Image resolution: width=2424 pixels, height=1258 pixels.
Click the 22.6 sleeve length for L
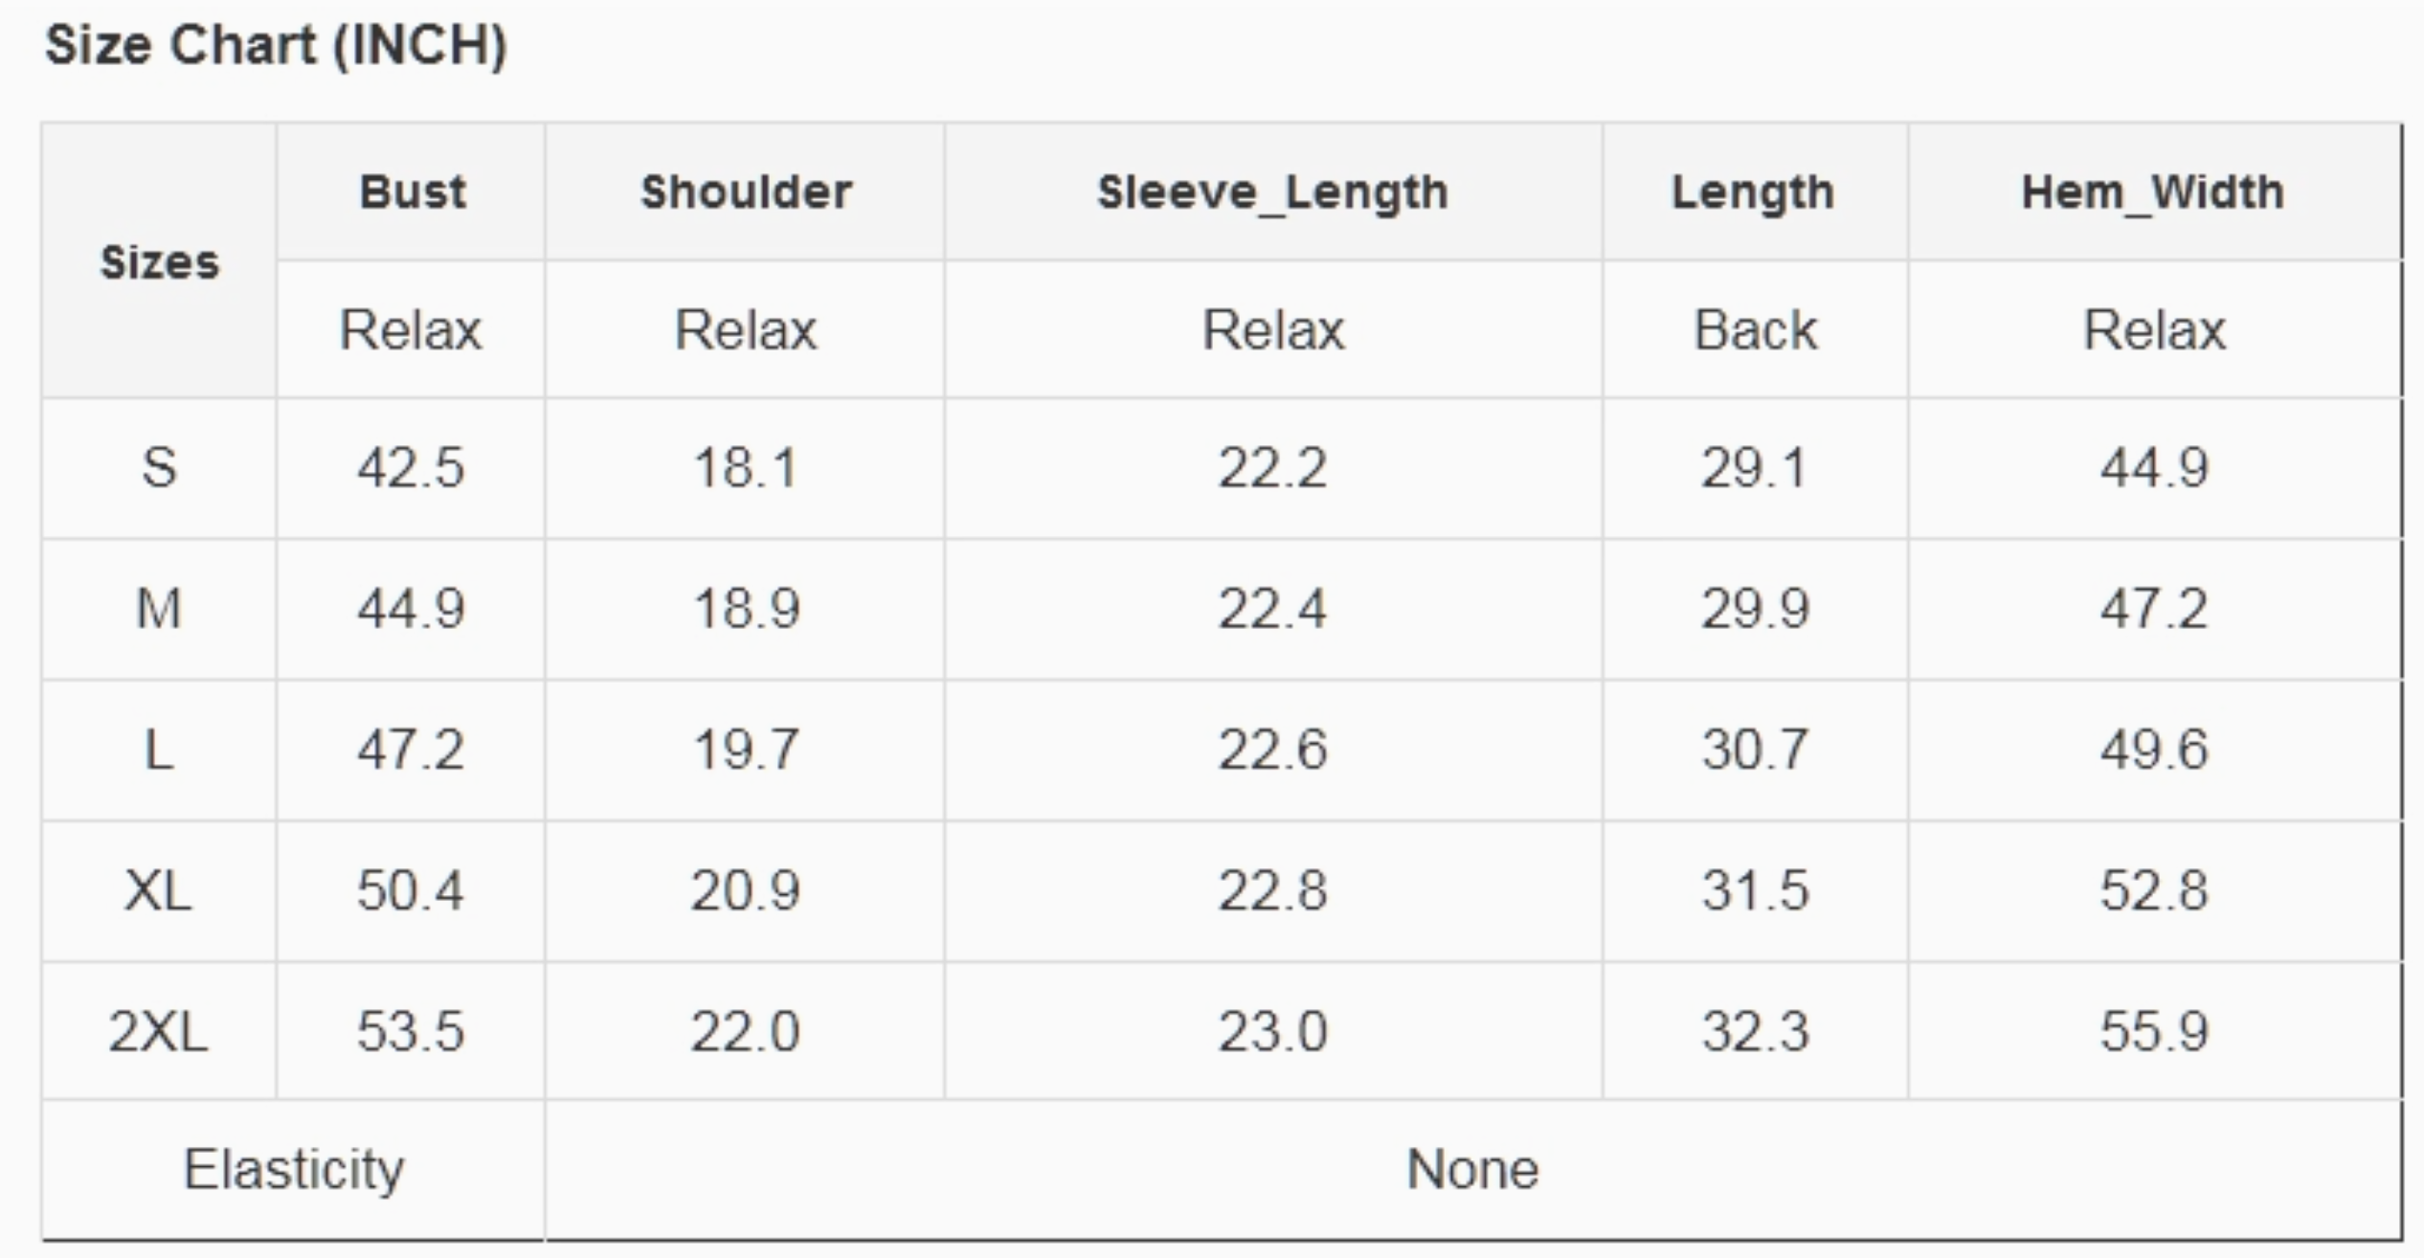pyautogui.click(x=1272, y=750)
